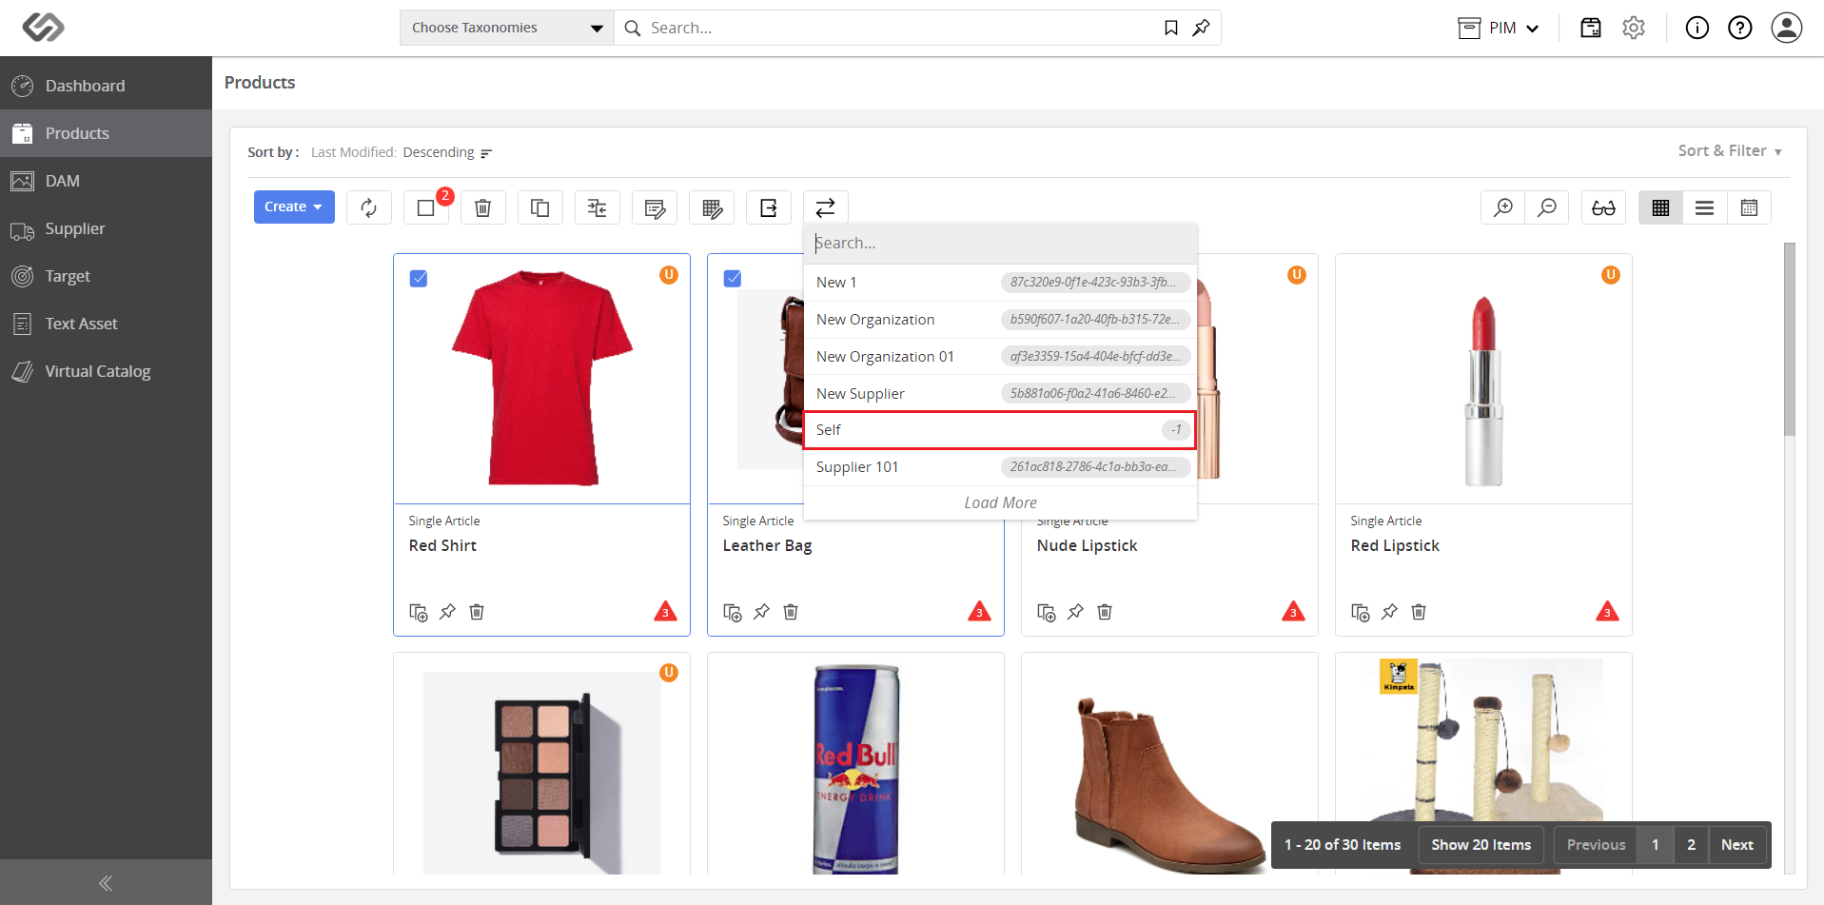
Task: Click the refresh products icon
Action: coord(369,207)
